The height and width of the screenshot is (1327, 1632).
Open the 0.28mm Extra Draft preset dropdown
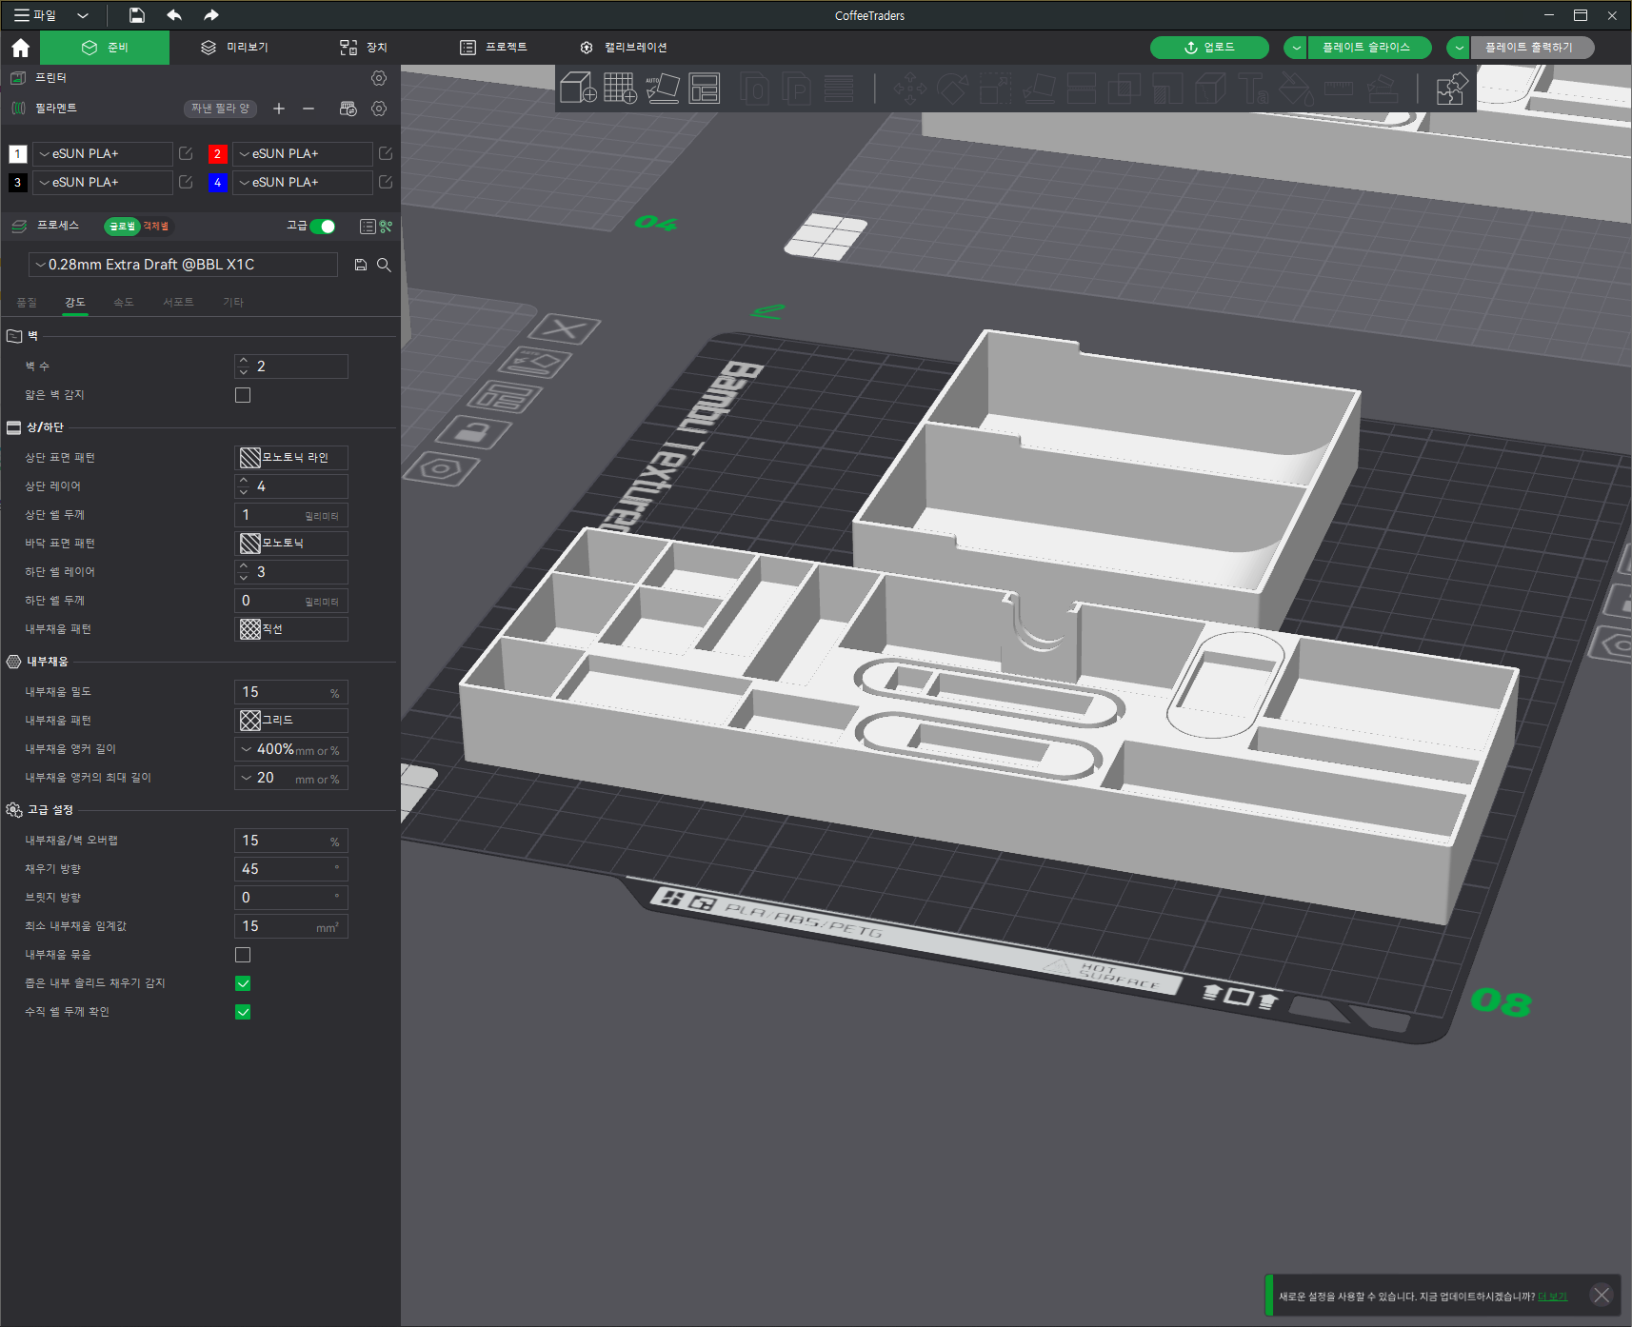click(x=184, y=265)
